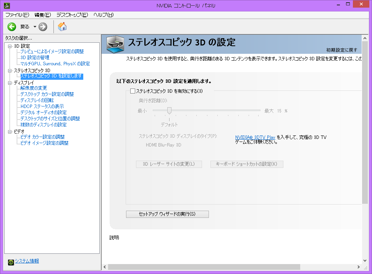
Task: Open the 編集(E) menu
Action: (x=43, y=15)
